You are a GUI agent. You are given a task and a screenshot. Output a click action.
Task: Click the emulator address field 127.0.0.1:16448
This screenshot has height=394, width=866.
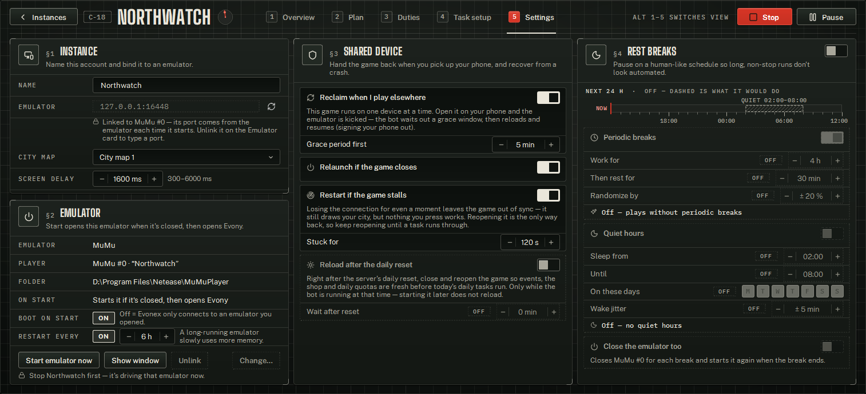pos(176,106)
